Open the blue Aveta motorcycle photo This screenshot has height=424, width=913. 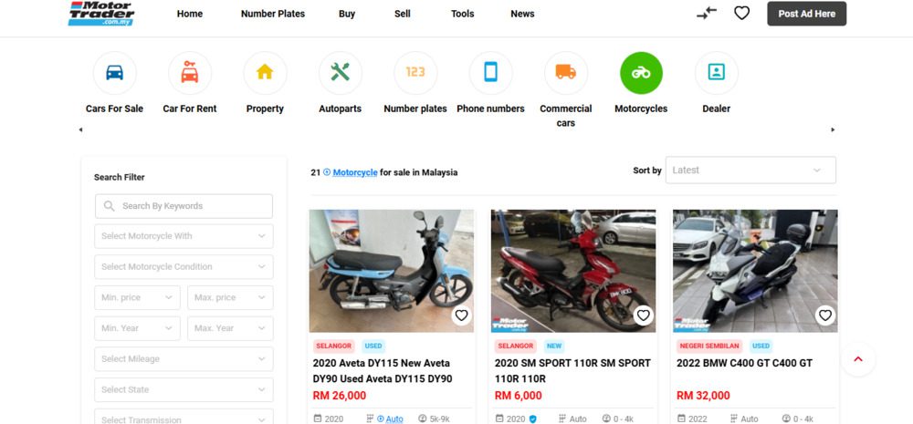click(392, 271)
